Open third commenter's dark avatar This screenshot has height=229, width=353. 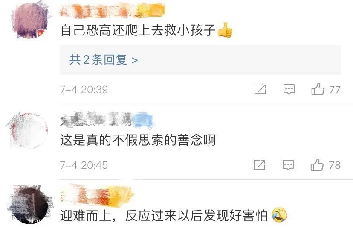coord(29,205)
